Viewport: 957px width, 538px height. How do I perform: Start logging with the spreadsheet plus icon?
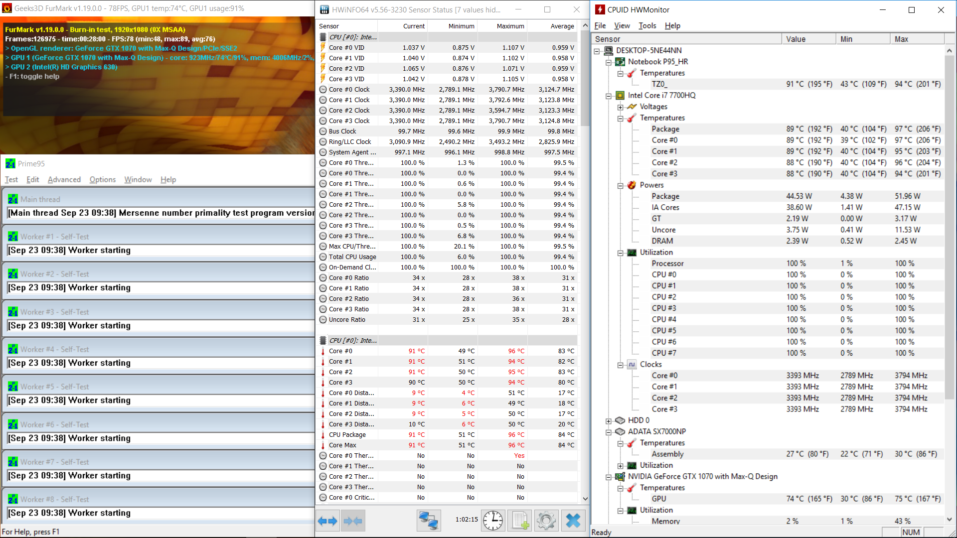(520, 521)
